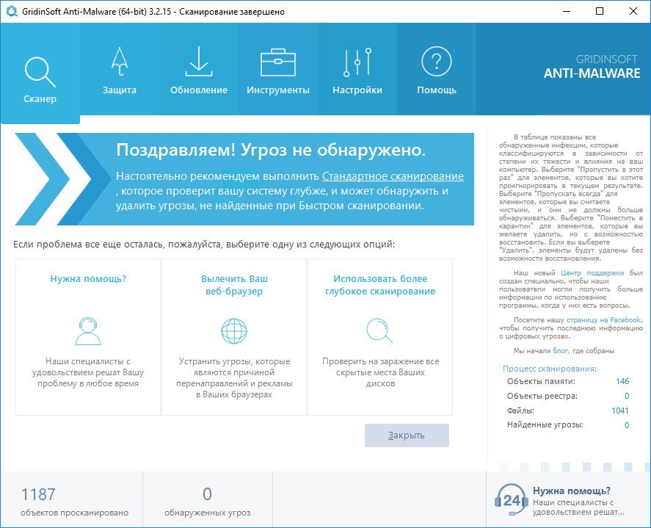Click the deep scan magnifier icon
The width and height of the screenshot is (651, 528).
coord(379,330)
